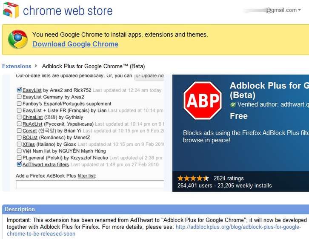Enable Fanboy's Español/Português supplement checkbox
309x239 pixels.
click(19, 104)
